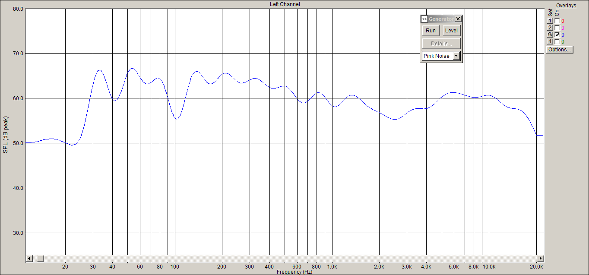589x275 pixels.
Task: Run the signal generator
Action: tap(431, 31)
